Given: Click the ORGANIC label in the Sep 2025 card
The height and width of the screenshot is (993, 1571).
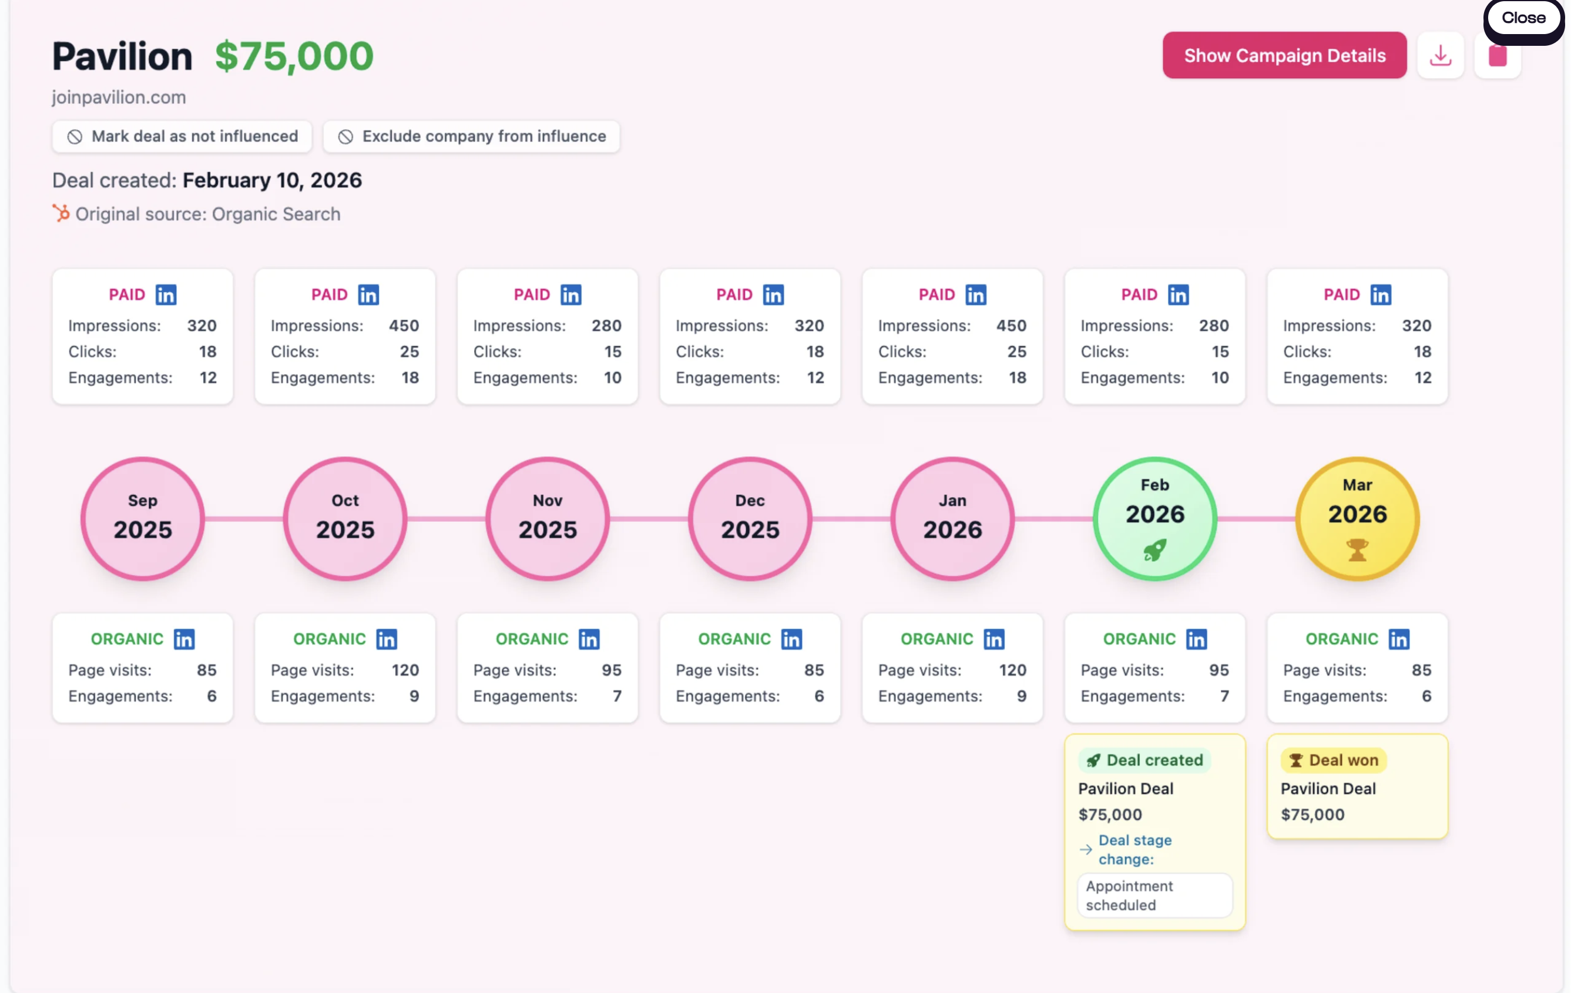Looking at the screenshot, I should pyautogui.click(x=127, y=639).
